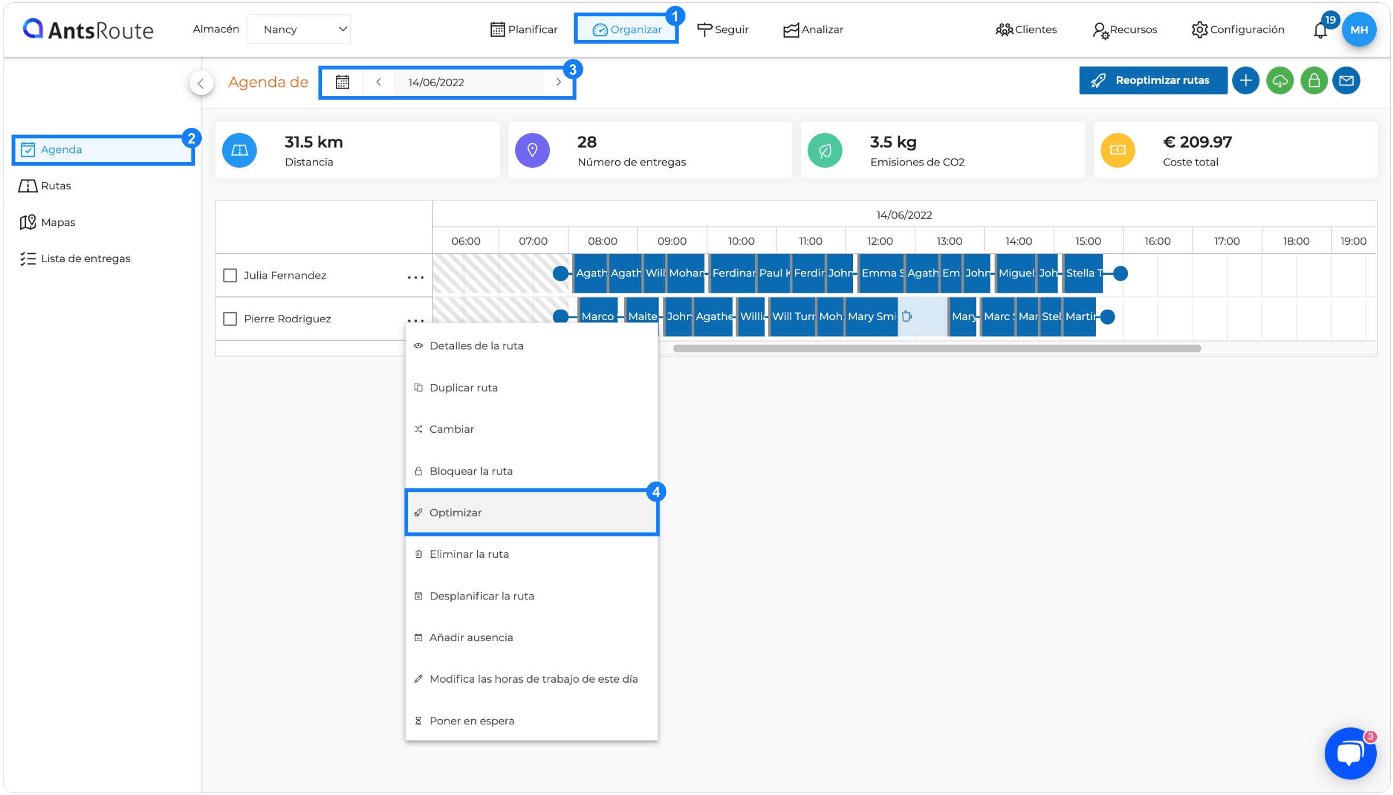Select the Will Turr delivery block

[793, 316]
